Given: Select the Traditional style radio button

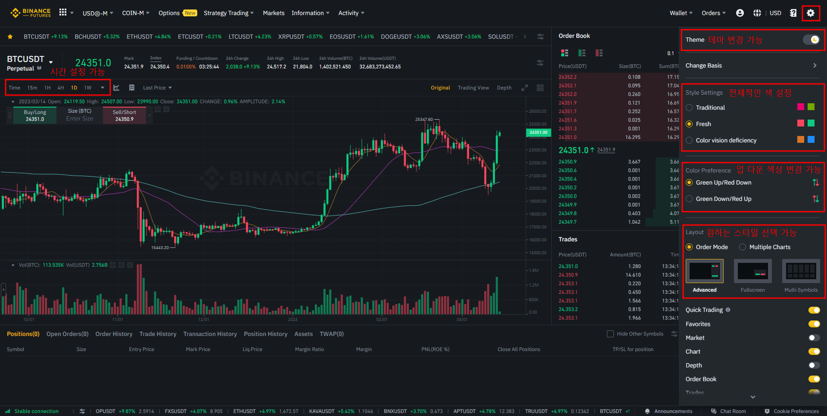Looking at the screenshot, I should (x=689, y=108).
